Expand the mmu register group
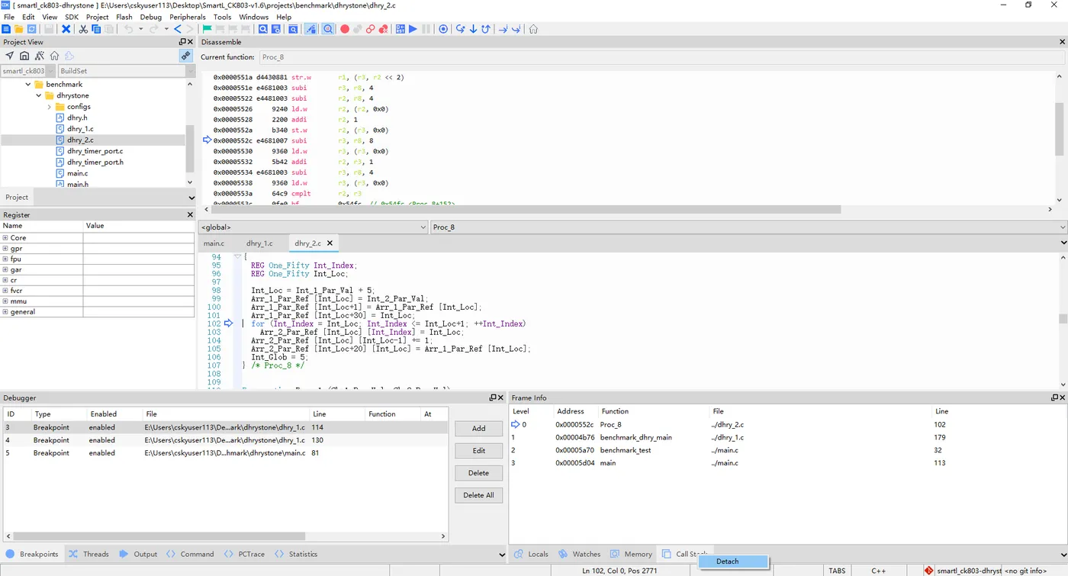 [x=5, y=301]
